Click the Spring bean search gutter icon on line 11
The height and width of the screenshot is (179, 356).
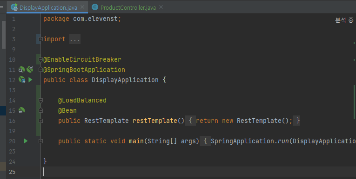click(x=21, y=70)
